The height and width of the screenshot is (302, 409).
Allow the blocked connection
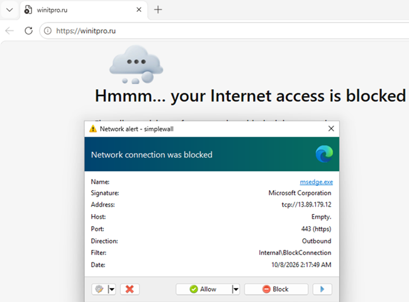(203, 289)
